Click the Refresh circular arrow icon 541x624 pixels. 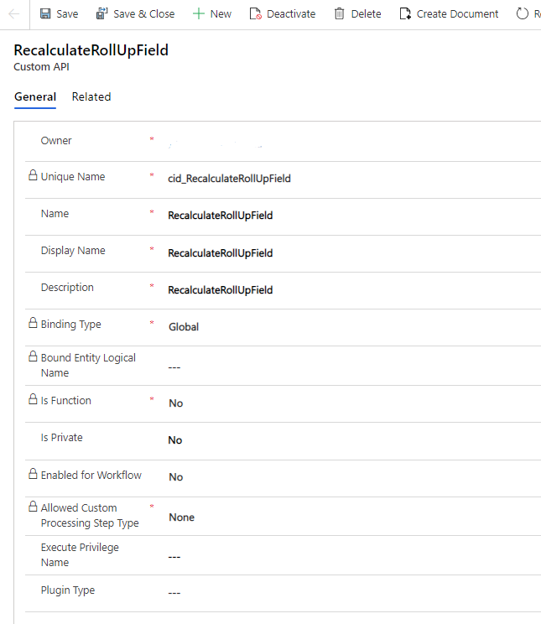[x=523, y=14]
